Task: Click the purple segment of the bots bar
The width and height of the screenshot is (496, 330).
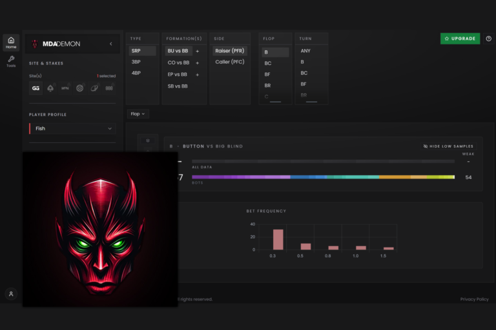Action: (x=241, y=177)
